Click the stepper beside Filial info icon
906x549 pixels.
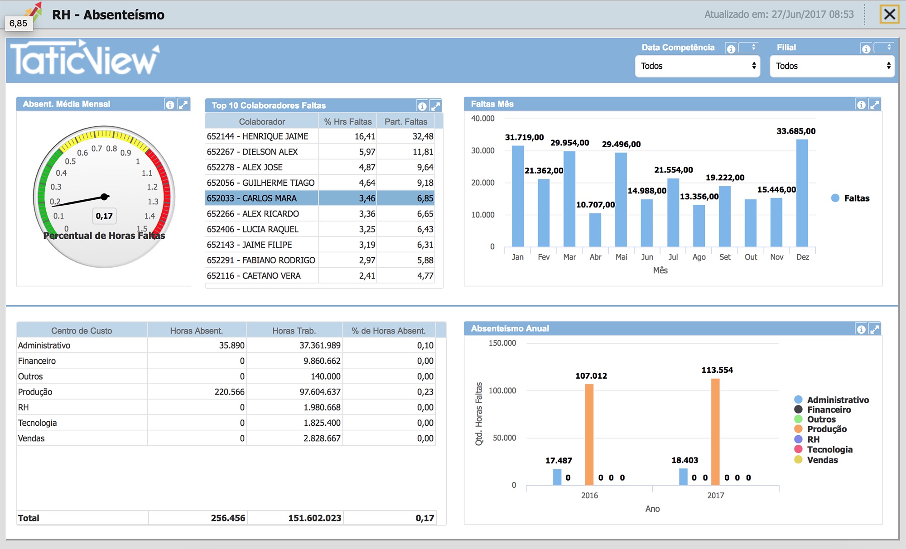tap(883, 47)
